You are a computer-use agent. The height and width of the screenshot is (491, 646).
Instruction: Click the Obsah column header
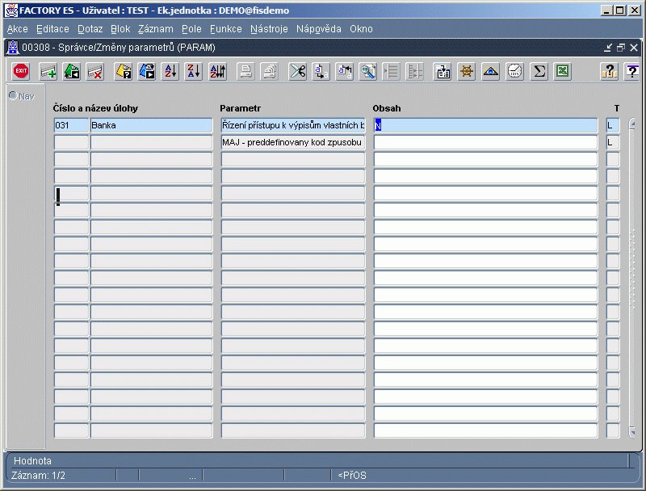pos(387,108)
